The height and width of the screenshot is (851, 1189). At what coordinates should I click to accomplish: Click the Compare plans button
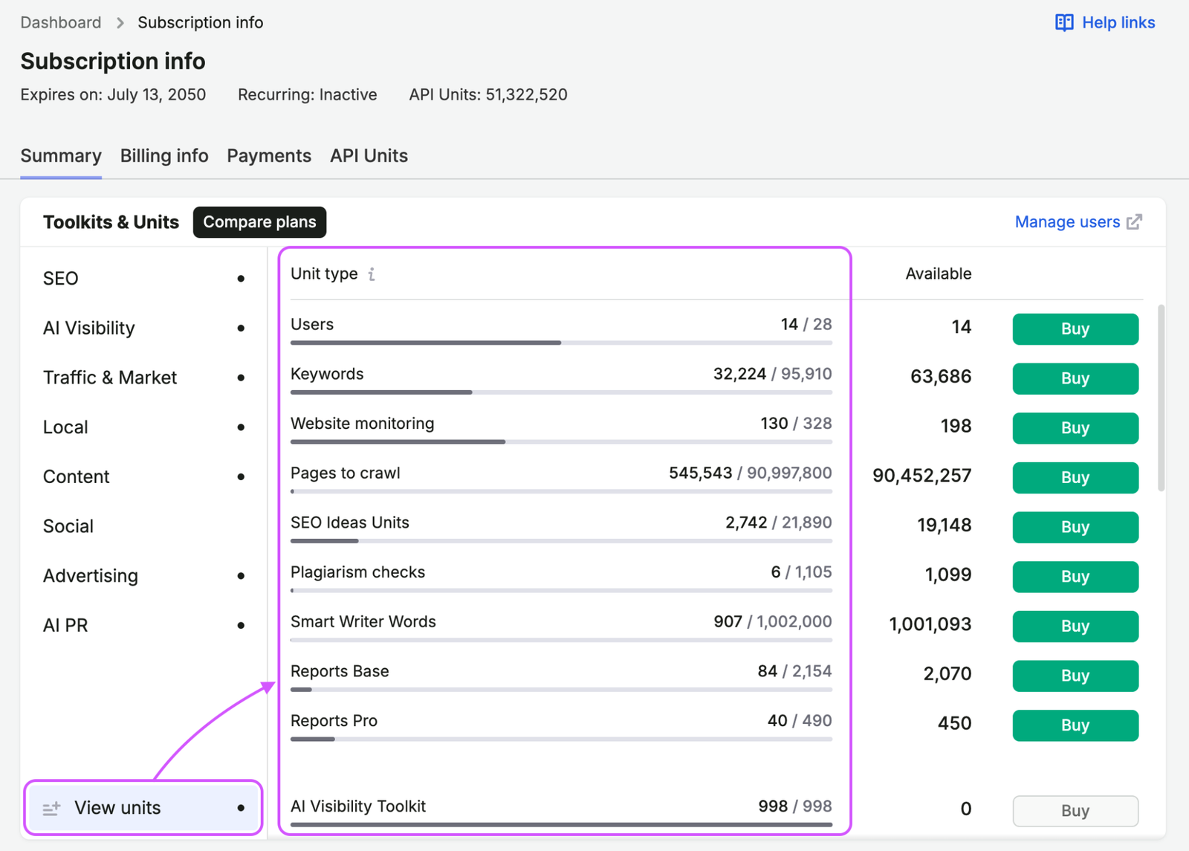259,222
